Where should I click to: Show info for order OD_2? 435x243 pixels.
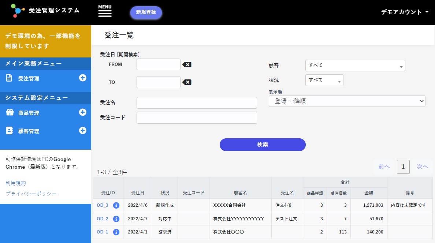pos(116,219)
